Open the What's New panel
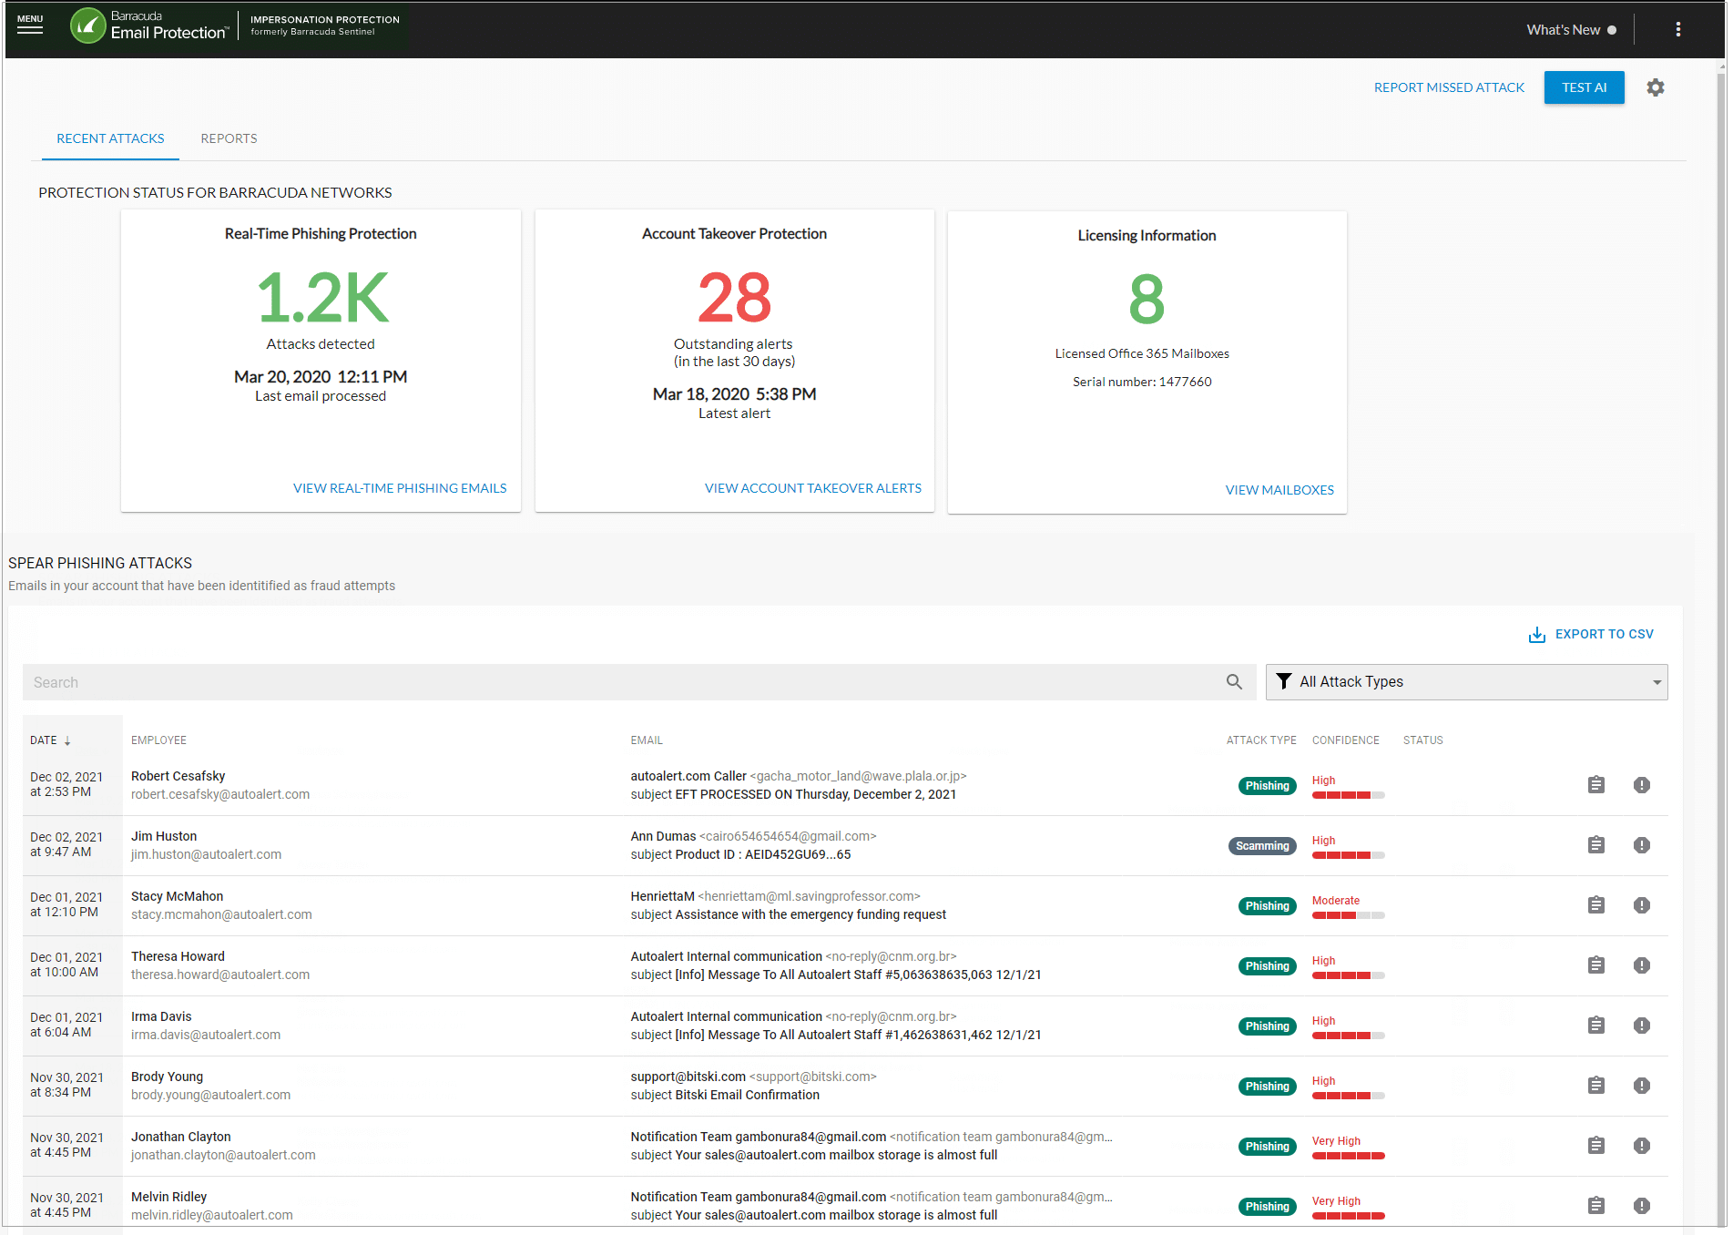 point(1571,30)
